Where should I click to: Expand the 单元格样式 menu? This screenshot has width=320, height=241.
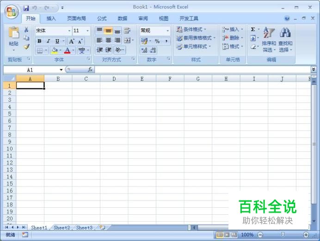click(193, 47)
